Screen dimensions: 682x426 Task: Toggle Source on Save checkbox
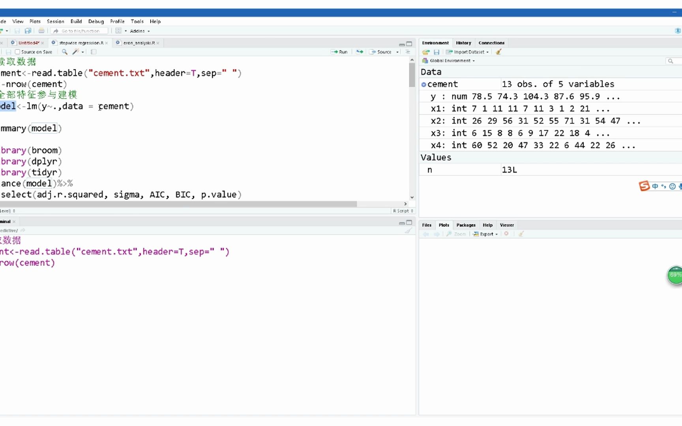[x=17, y=52]
